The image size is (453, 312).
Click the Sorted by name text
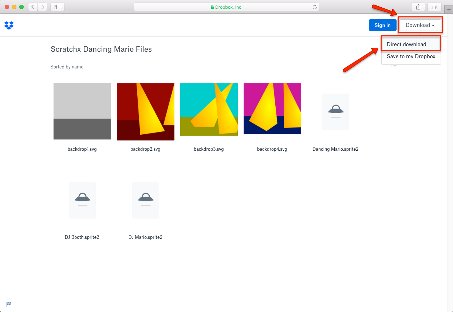(x=67, y=67)
